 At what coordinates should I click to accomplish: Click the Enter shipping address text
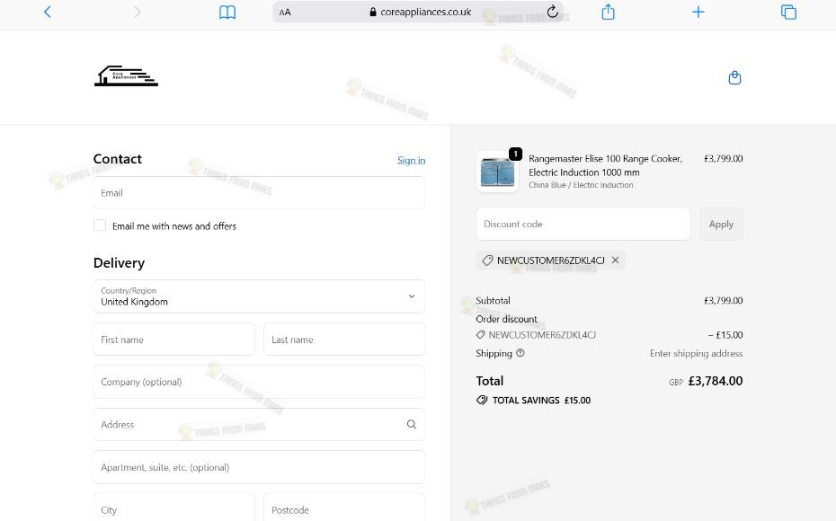[696, 353]
